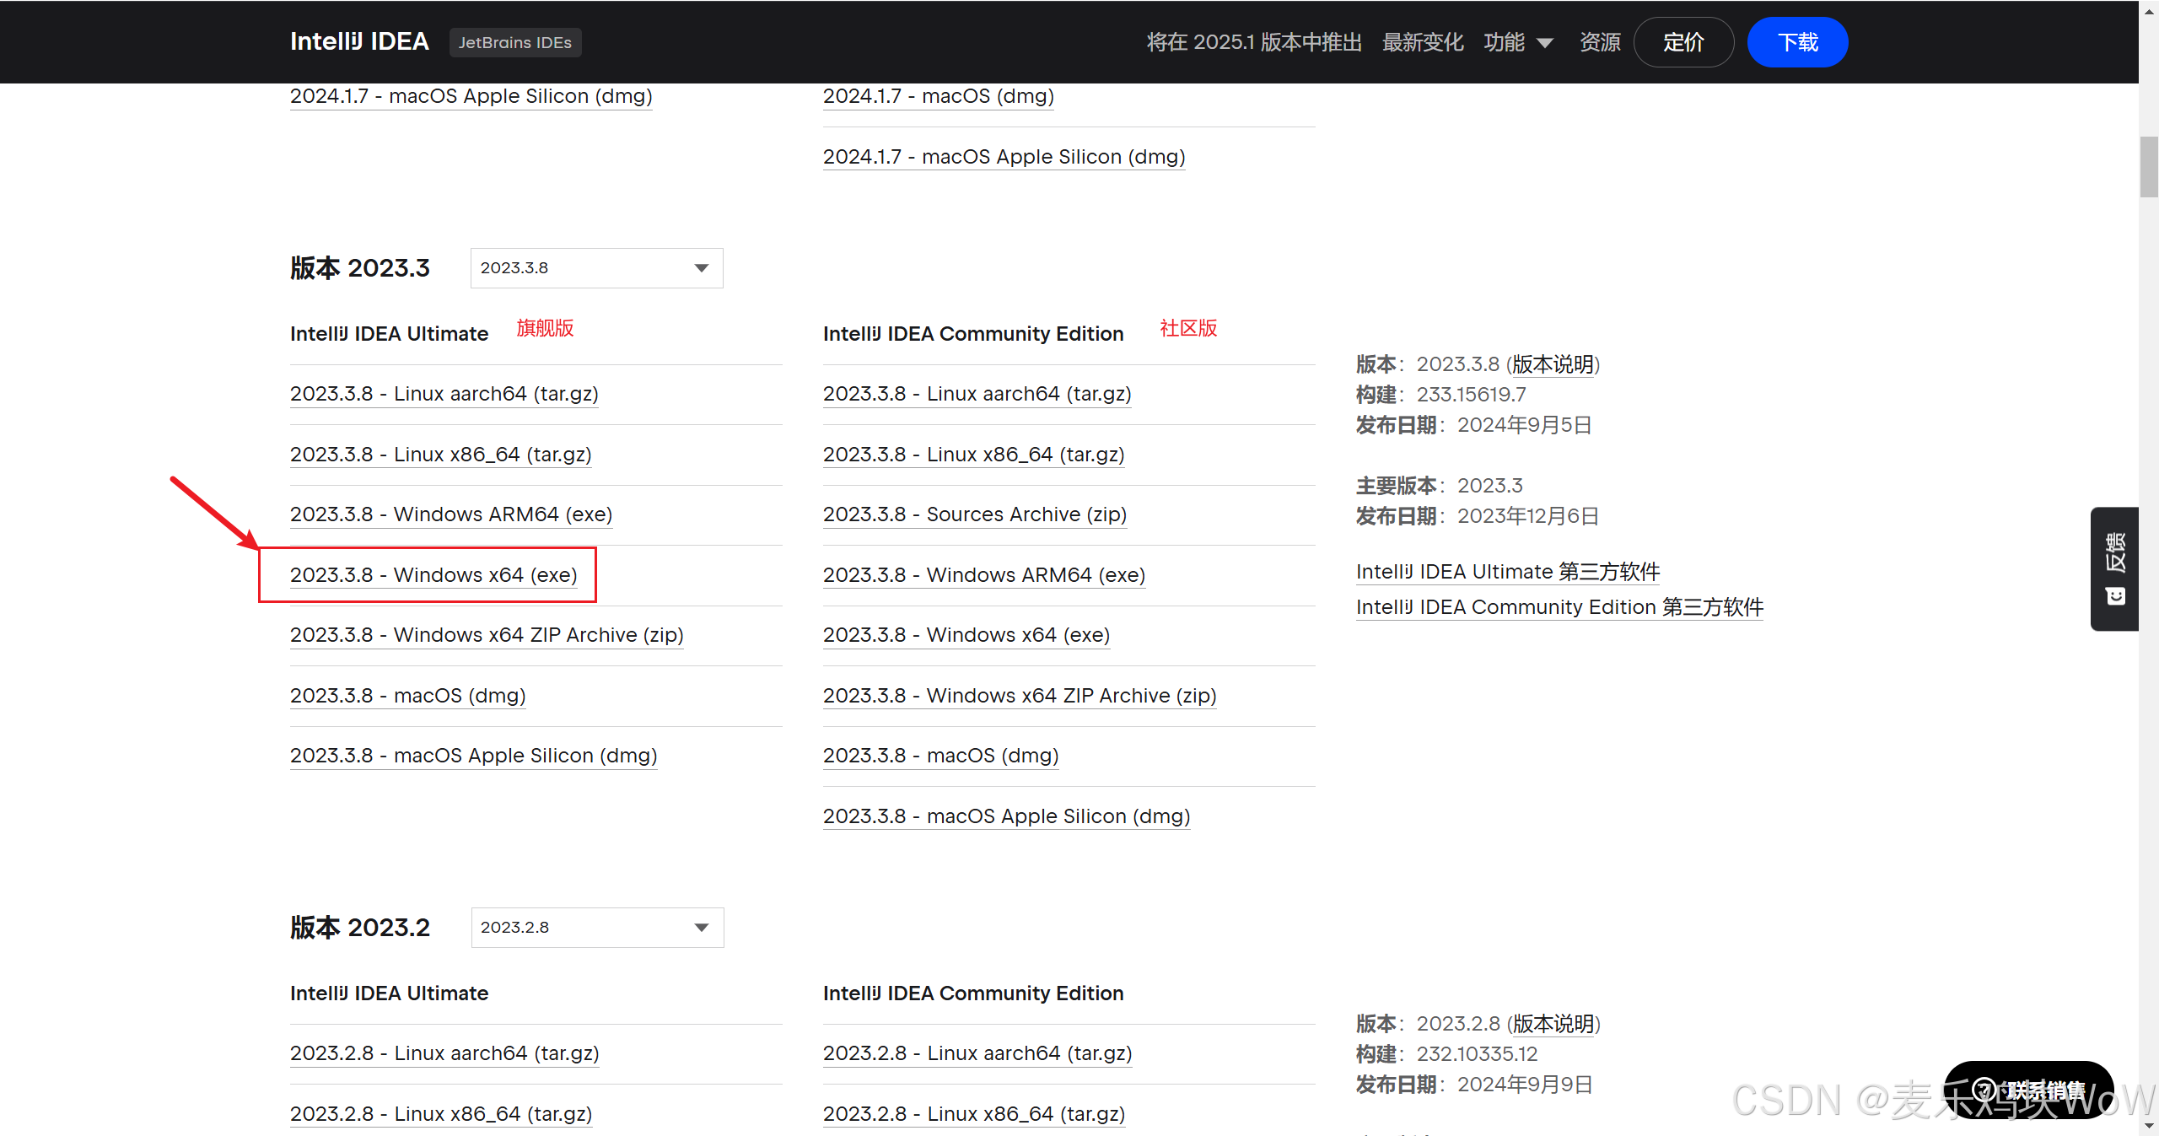Download 2023.3.8 Windows x64 (exe) Ultimate

(433, 575)
